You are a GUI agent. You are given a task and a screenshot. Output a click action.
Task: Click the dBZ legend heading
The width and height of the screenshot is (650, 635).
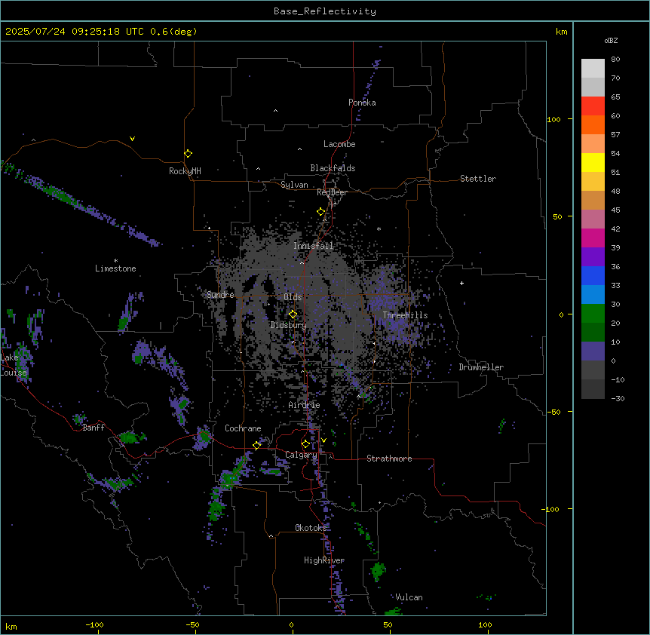click(611, 41)
